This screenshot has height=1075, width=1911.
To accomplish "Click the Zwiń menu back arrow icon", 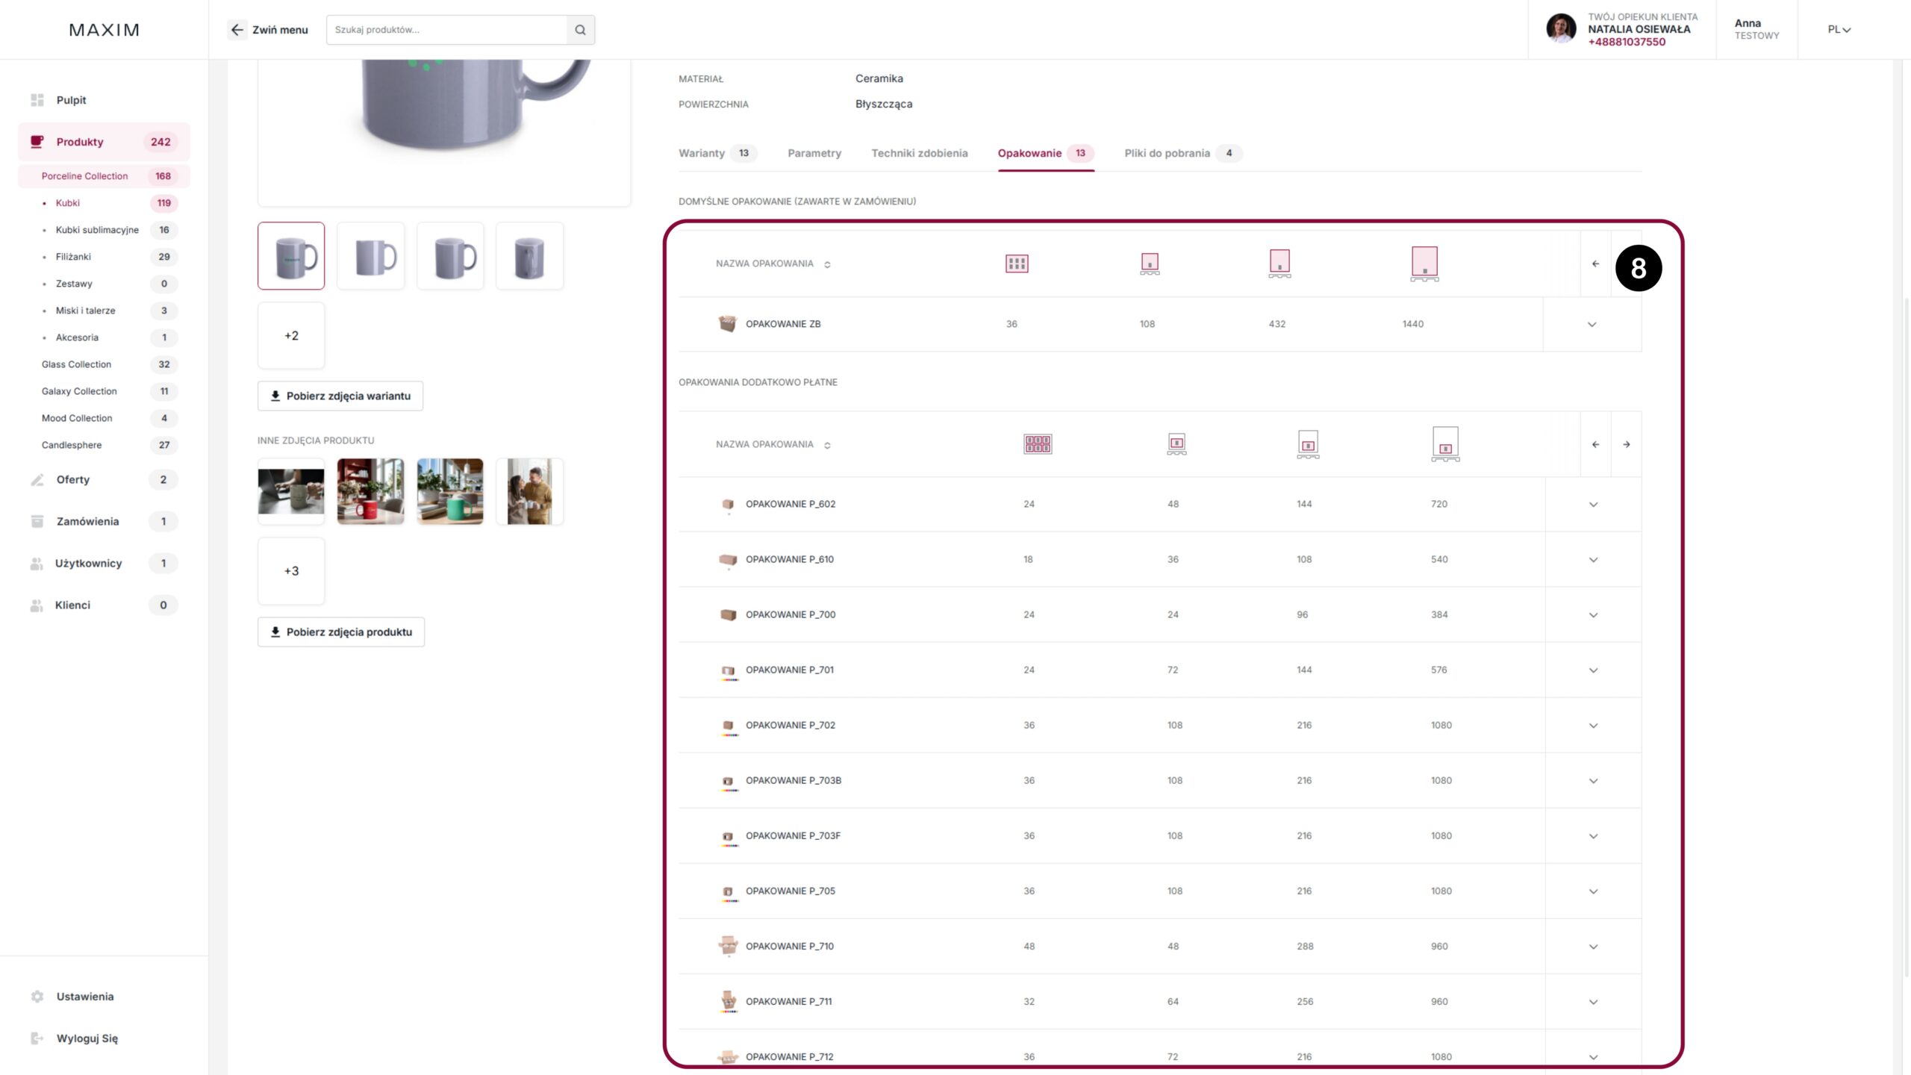I will tap(237, 30).
